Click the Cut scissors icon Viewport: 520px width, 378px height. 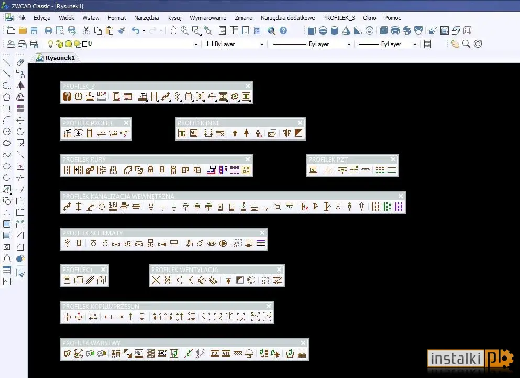[x=86, y=30]
